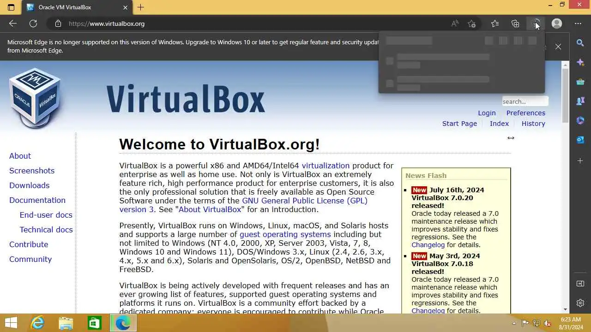Click the volume tray icon
This screenshot has height=332, width=591.
(548, 323)
